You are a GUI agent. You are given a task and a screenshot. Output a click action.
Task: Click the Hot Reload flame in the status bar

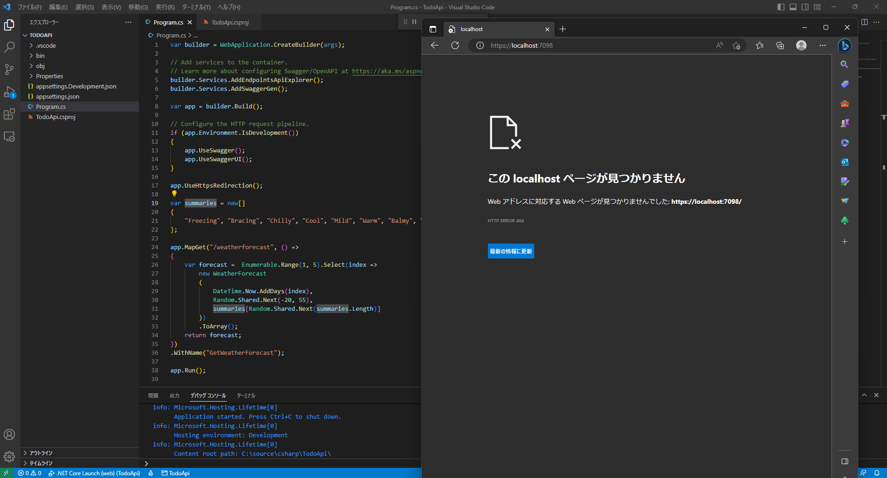click(x=150, y=473)
